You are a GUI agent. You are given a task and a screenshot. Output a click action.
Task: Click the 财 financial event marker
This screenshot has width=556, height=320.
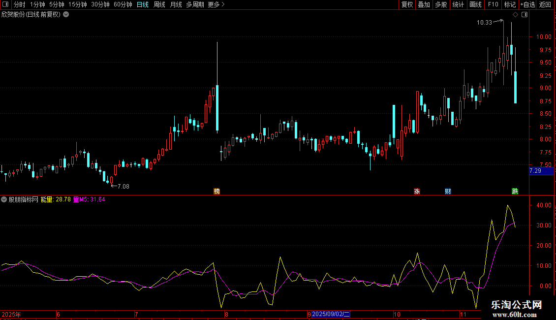[x=448, y=191]
